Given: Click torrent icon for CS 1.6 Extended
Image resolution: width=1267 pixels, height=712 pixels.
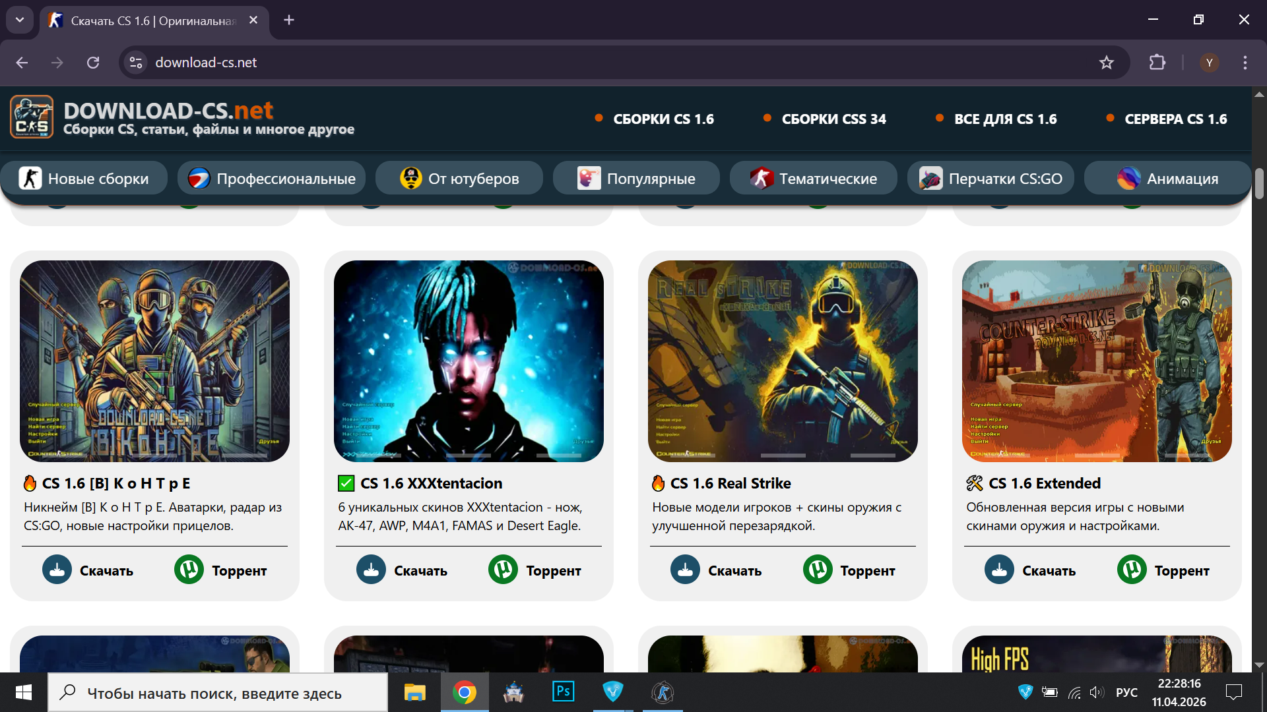Looking at the screenshot, I should 1131,570.
